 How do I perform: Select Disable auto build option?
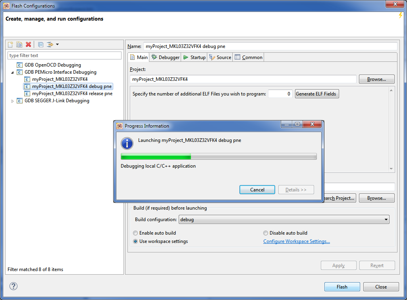(x=266, y=233)
